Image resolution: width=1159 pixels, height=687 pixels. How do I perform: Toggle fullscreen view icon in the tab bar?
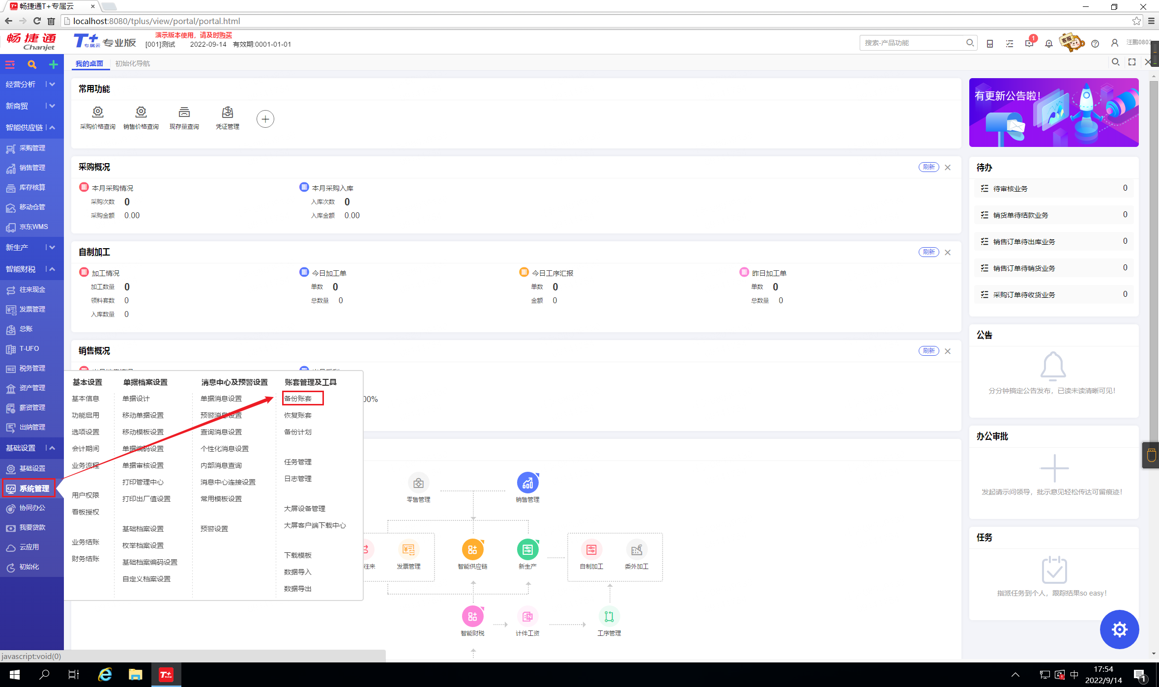pos(1132,62)
